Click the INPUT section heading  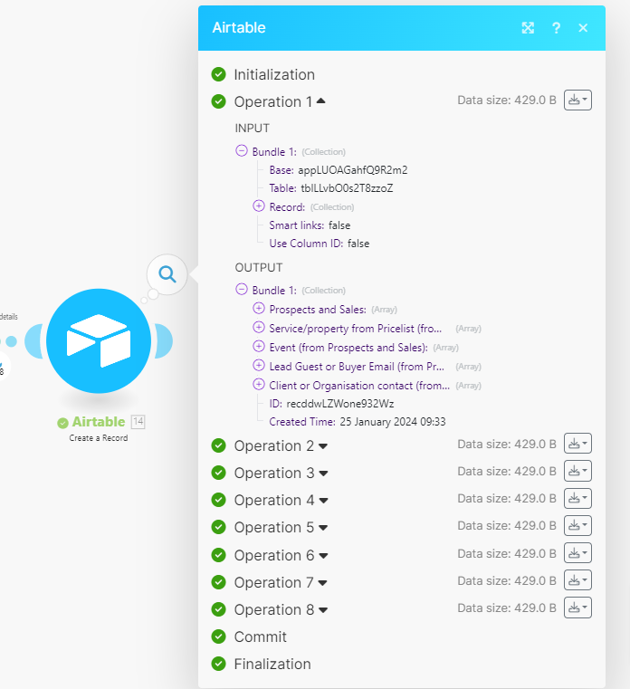tap(253, 129)
